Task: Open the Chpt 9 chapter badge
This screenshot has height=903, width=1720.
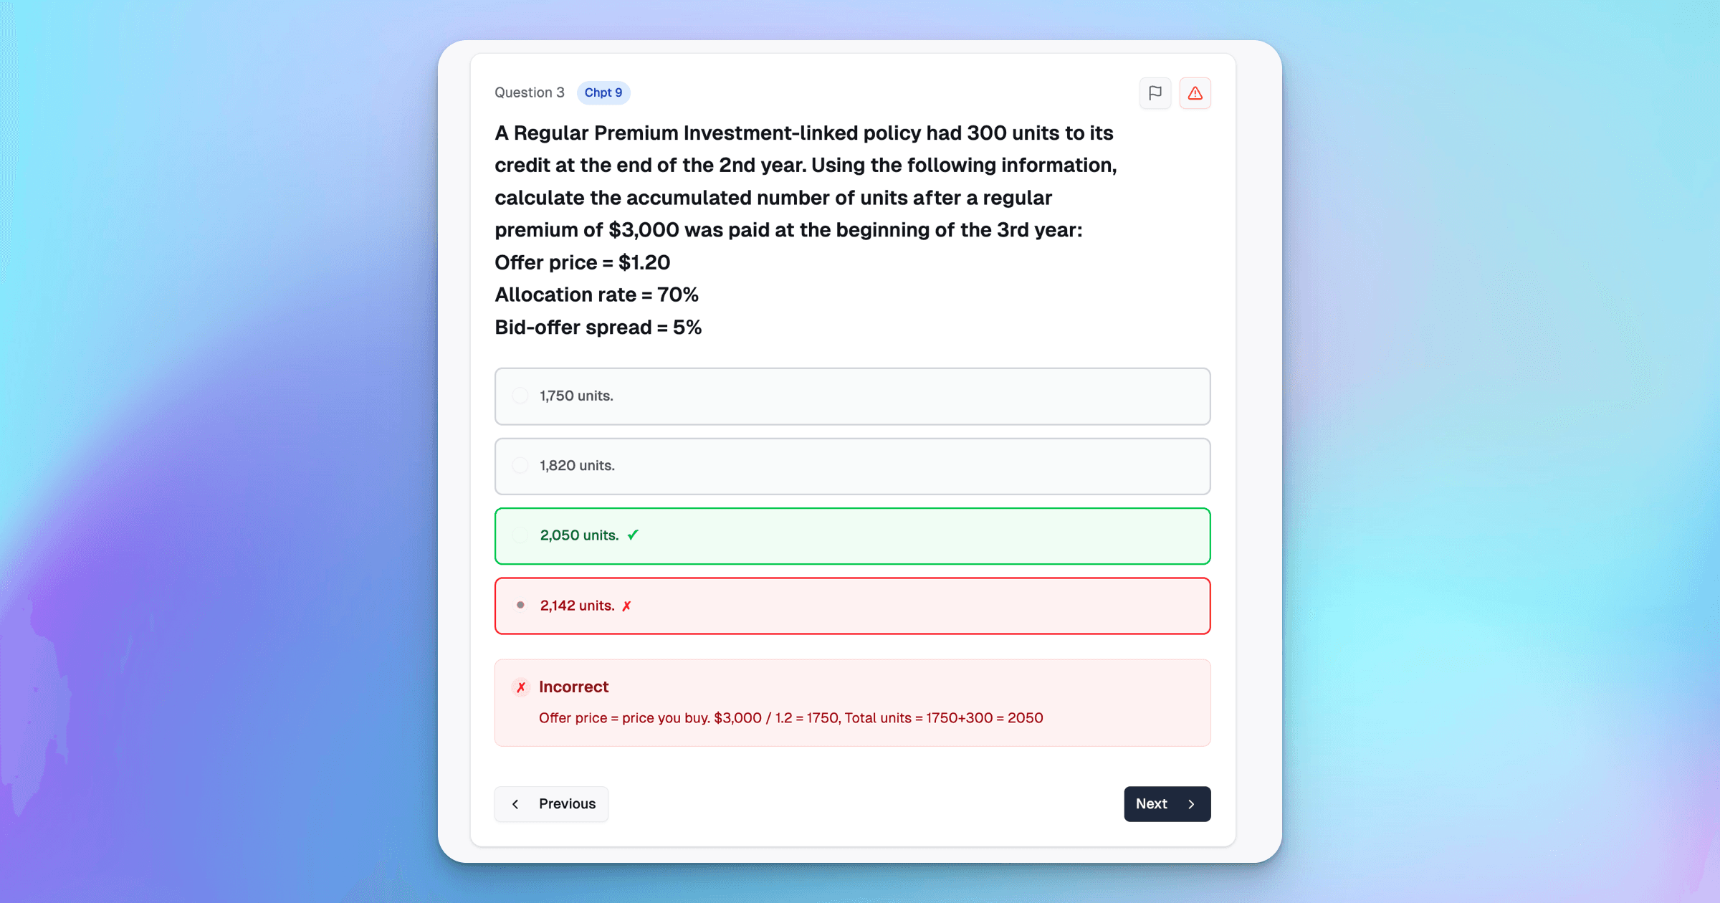Action: (x=603, y=92)
